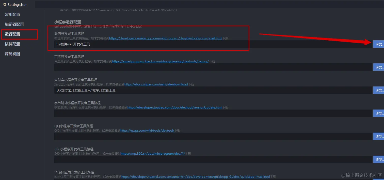Screen dimensions: 384x180
Task: Click the 百度开发者工具路径 input field
Action: coord(213,67)
